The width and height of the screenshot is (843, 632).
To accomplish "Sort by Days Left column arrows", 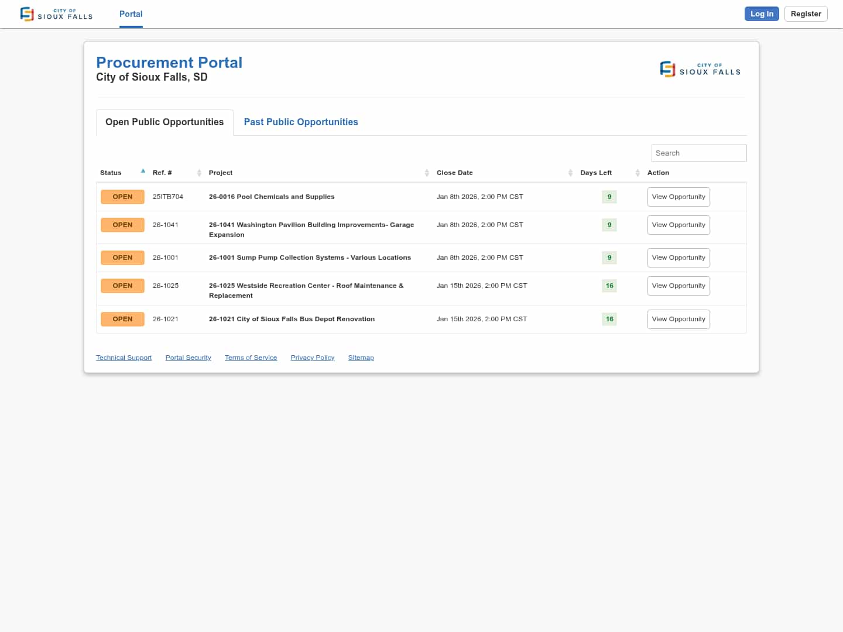I will [638, 173].
